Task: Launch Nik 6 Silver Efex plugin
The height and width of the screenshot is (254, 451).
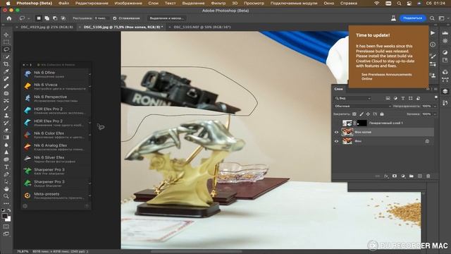Action: point(56,159)
